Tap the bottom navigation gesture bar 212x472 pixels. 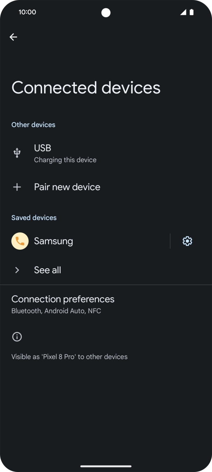[x=106, y=466]
